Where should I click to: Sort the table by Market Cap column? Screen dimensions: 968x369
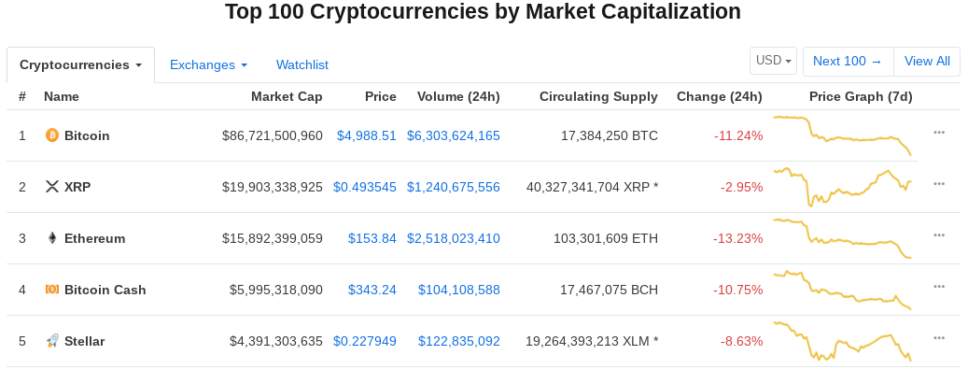(287, 96)
